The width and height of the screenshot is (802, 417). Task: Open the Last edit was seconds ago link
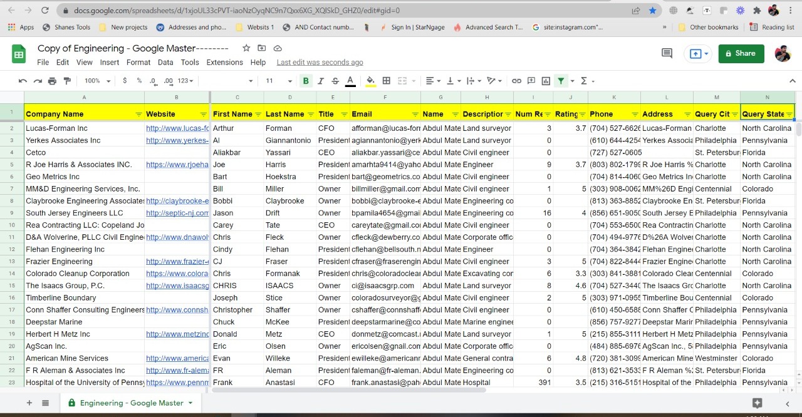tap(320, 63)
